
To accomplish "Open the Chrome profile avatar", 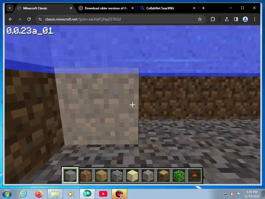I will (245, 19).
